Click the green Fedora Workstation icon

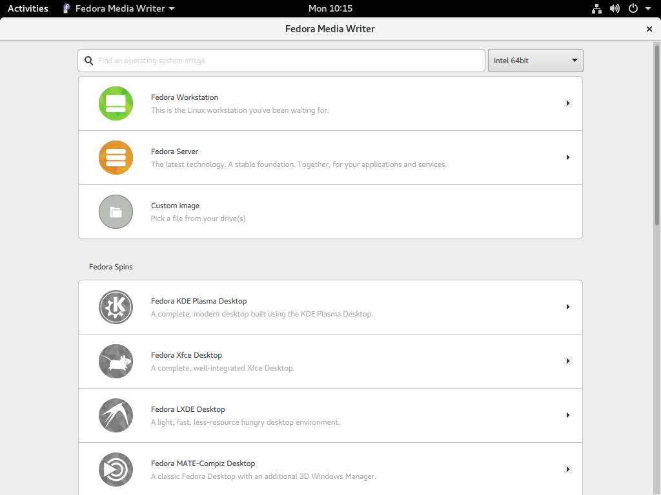pyautogui.click(x=116, y=103)
